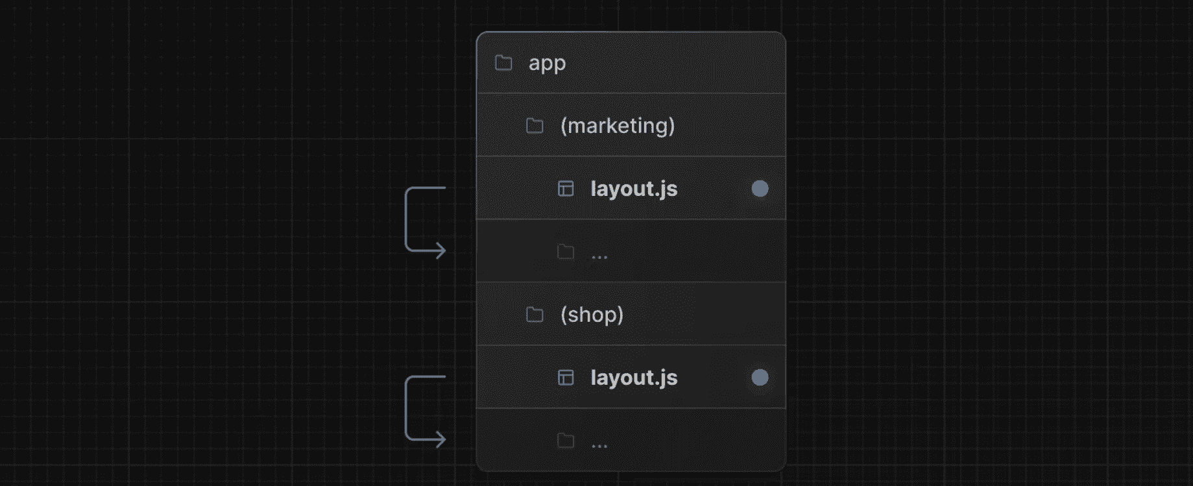Click the (shop) folder icon

pos(535,315)
